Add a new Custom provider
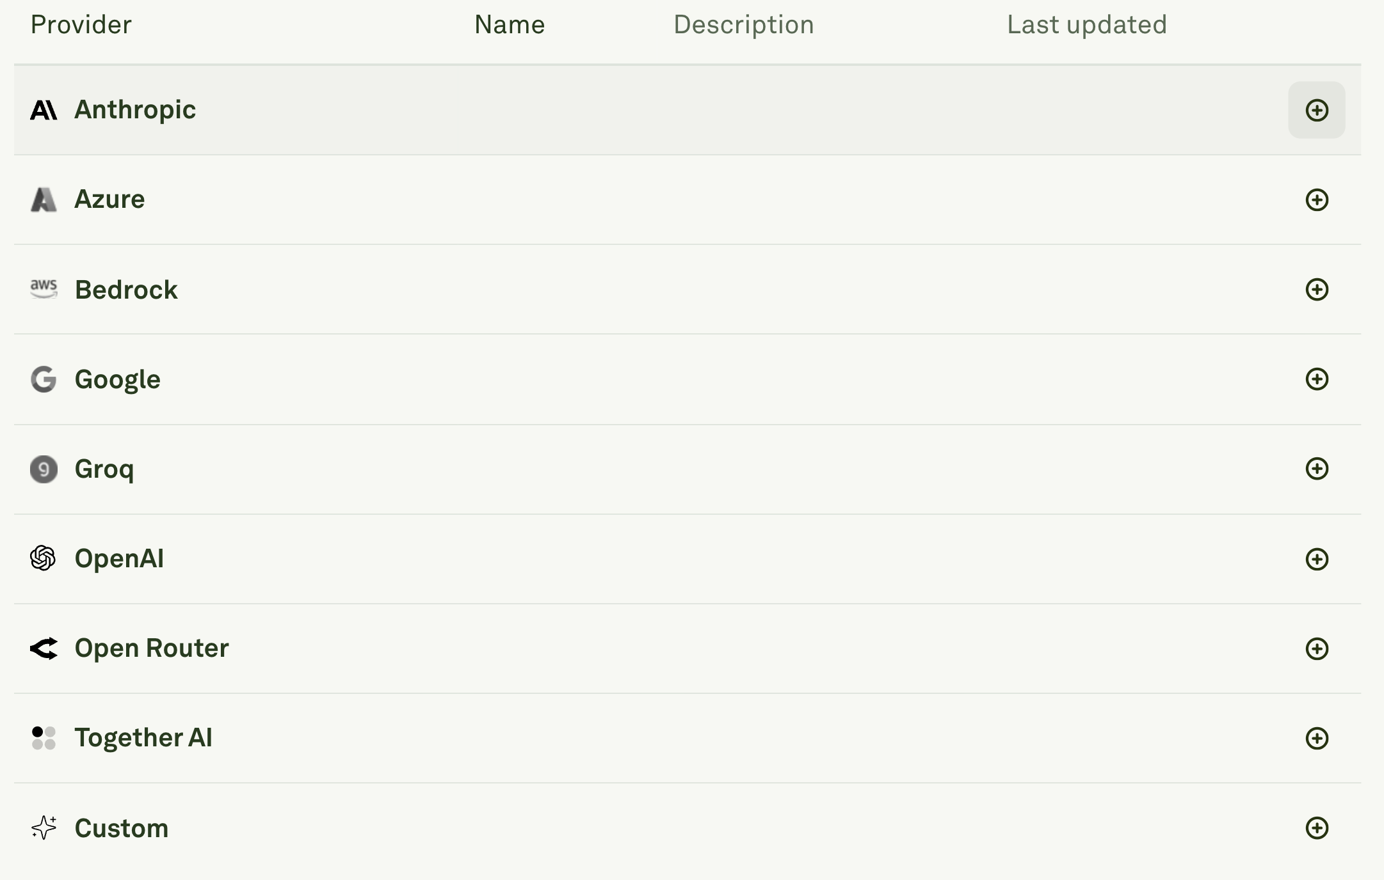Viewport: 1384px width, 880px height. click(1317, 828)
